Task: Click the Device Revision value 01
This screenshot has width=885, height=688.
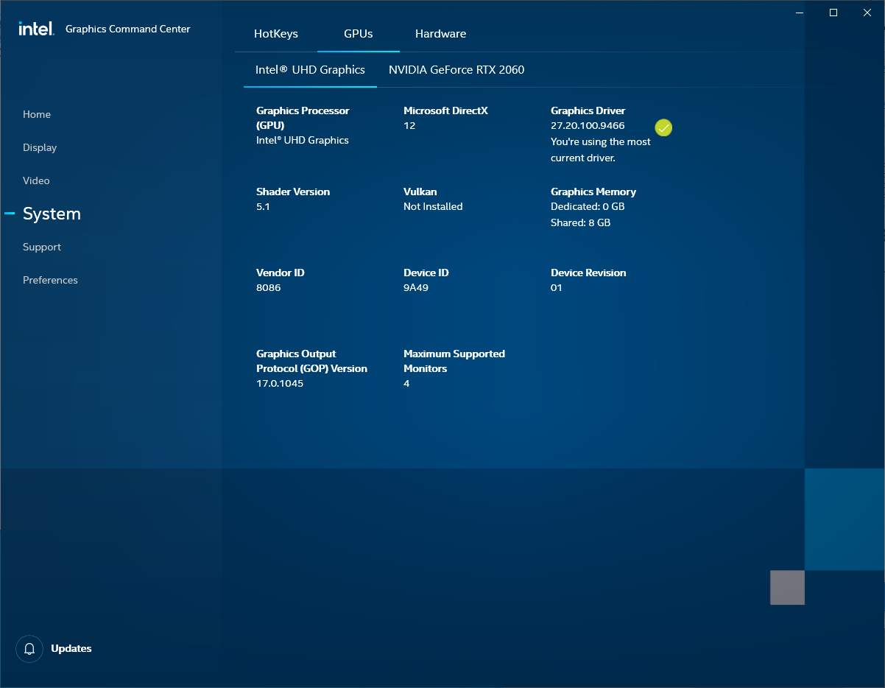Action: (557, 288)
